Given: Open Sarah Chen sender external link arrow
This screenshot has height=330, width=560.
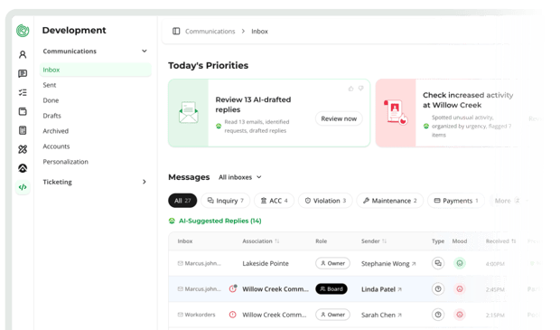Looking at the screenshot, I should click(399, 315).
